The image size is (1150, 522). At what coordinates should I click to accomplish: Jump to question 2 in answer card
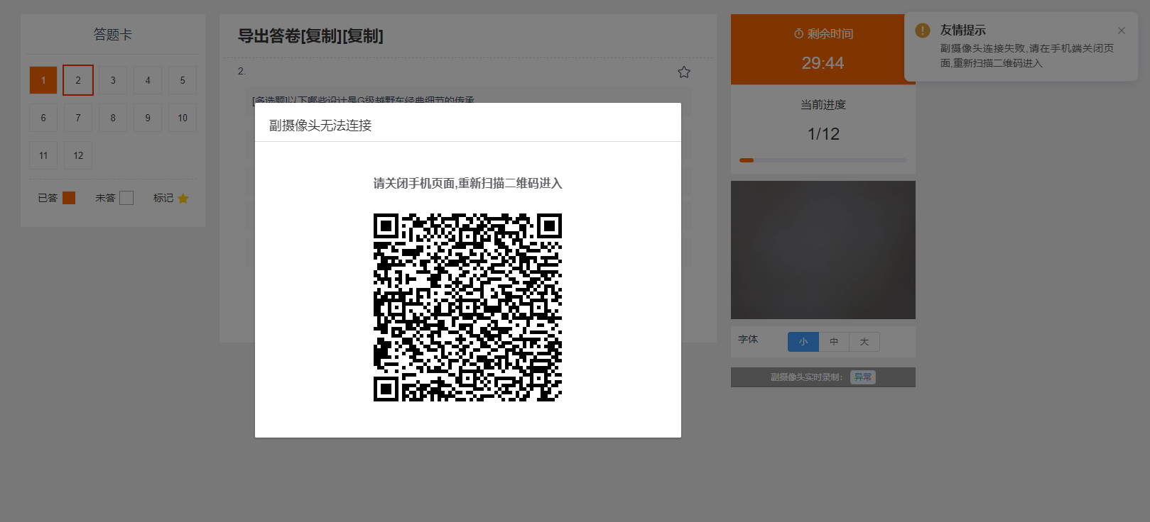pyautogui.click(x=78, y=80)
